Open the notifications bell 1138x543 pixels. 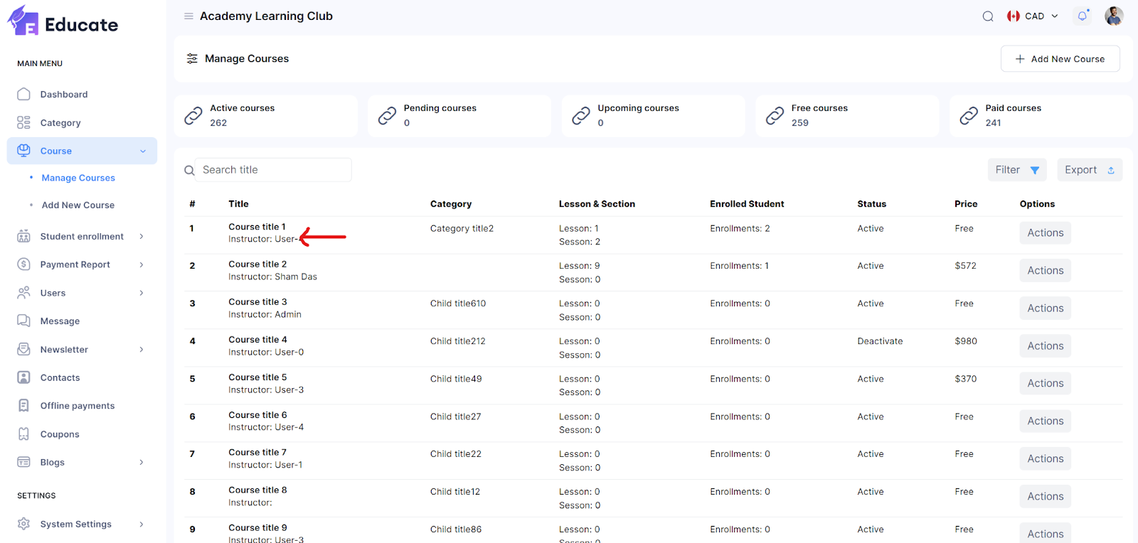click(x=1082, y=16)
